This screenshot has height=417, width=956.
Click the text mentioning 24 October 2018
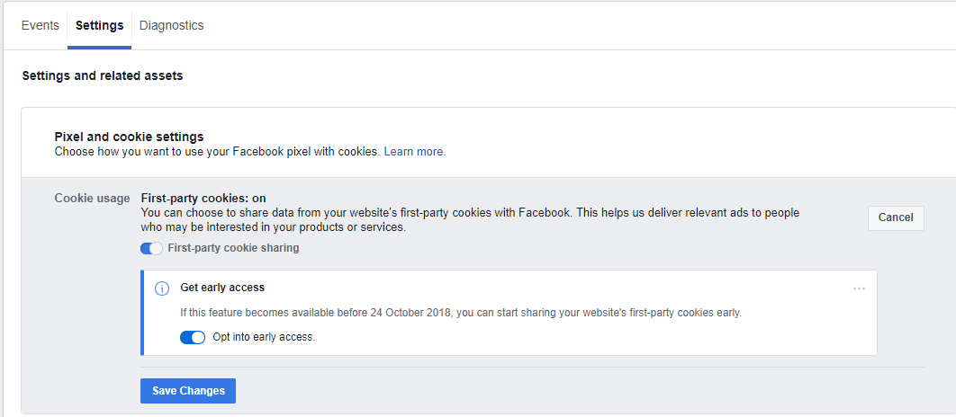point(461,313)
